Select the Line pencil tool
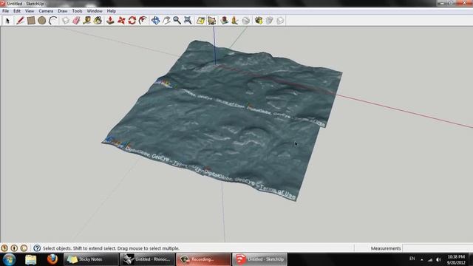The width and height of the screenshot is (473, 266). click(20, 21)
